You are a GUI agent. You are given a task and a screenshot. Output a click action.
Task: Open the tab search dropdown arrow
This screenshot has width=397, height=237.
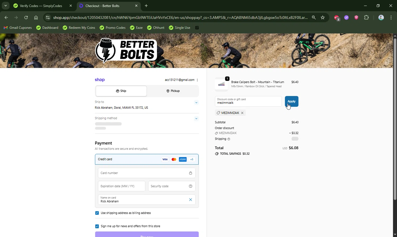[x=6, y=6]
